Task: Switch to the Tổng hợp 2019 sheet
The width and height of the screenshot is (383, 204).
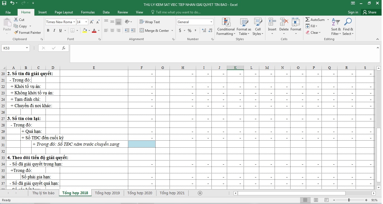Action: [x=107, y=193]
